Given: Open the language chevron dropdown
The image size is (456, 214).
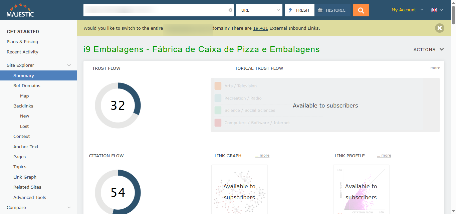Looking at the screenshot, I should [441, 10].
